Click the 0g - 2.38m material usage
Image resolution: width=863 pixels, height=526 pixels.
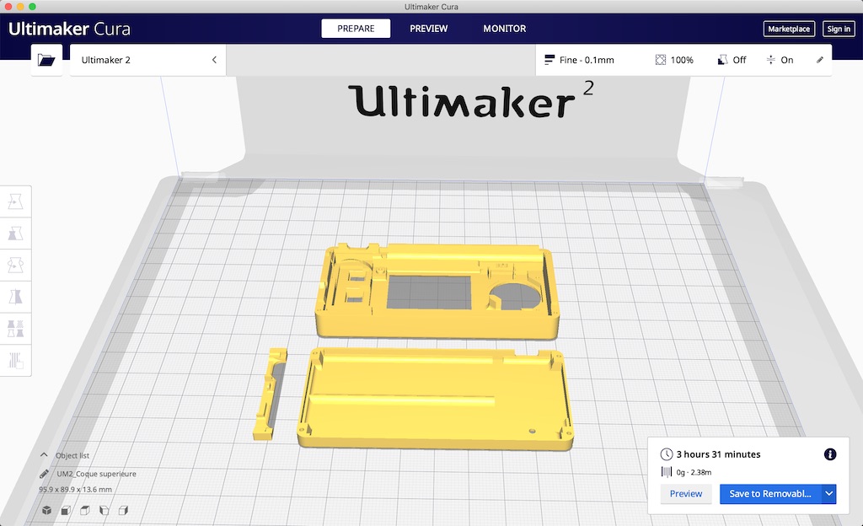click(x=694, y=472)
